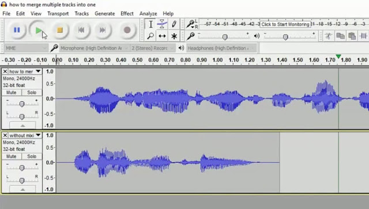Open the Effect menu

pyautogui.click(x=127, y=14)
